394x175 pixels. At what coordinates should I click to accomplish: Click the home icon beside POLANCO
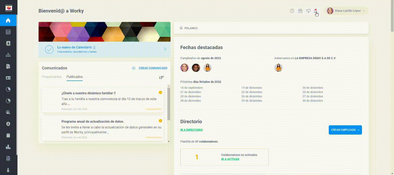pos(181,28)
